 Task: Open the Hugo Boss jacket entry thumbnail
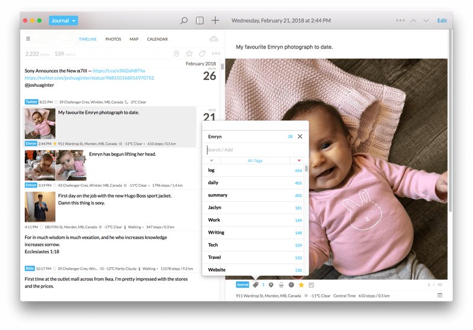click(x=40, y=207)
